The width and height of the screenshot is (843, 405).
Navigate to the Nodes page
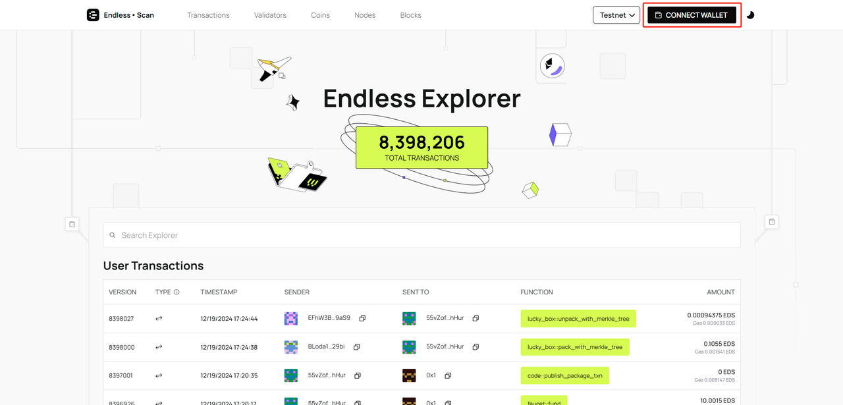365,15
